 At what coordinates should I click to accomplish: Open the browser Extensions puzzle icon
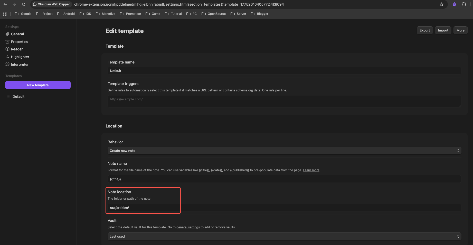click(x=464, y=4)
